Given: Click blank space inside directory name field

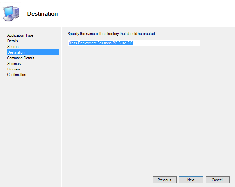Looking at the screenshot, I should tap(166, 43).
